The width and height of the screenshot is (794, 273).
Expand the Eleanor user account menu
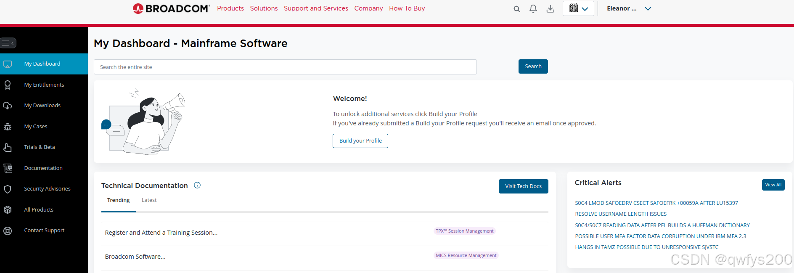click(629, 8)
